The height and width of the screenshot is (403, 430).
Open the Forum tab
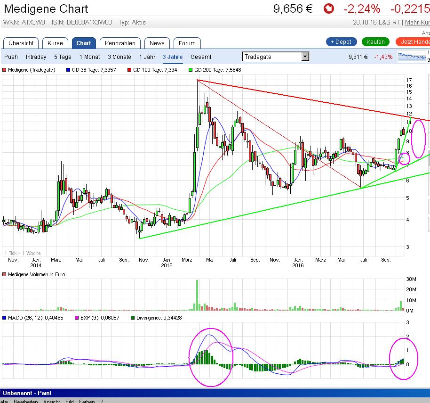click(187, 43)
